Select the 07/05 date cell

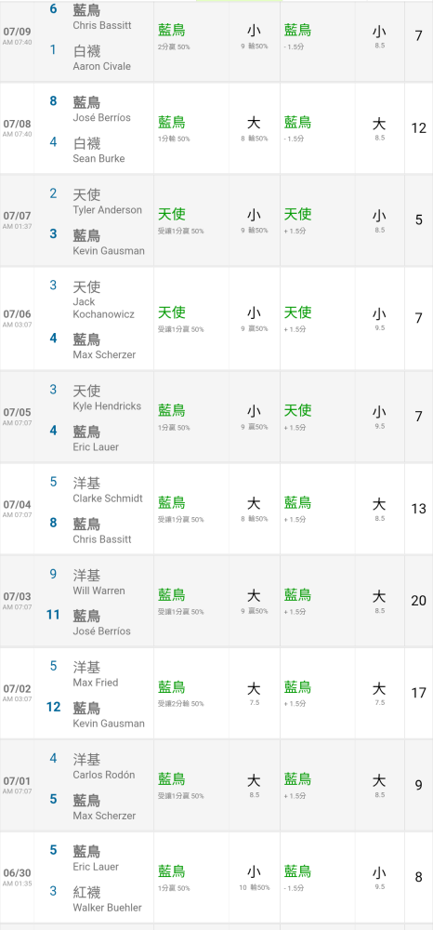(17, 417)
